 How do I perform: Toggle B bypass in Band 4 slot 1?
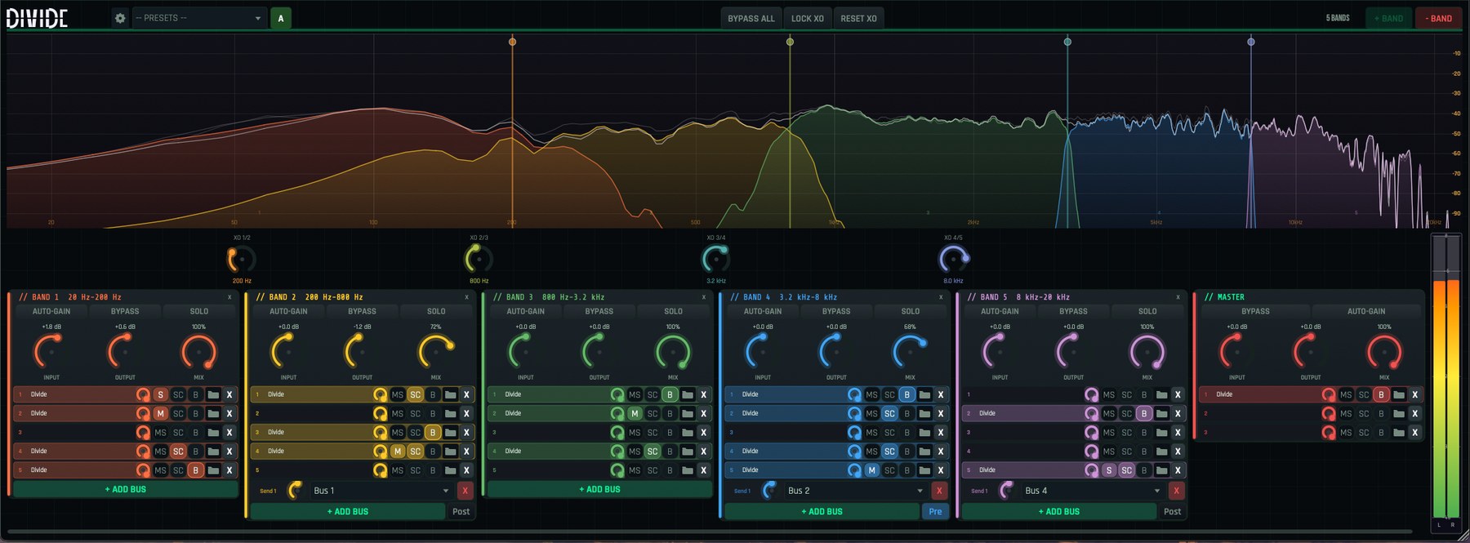pos(906,394)
